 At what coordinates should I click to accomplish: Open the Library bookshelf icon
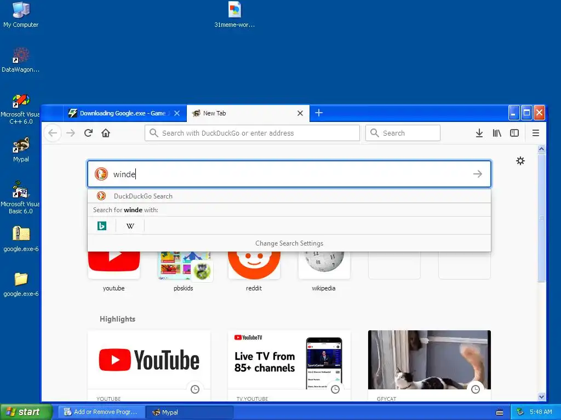click(496, 133)
